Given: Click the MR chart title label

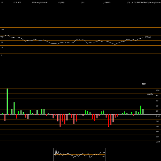Looking at the screenshot, I should 144,84.
